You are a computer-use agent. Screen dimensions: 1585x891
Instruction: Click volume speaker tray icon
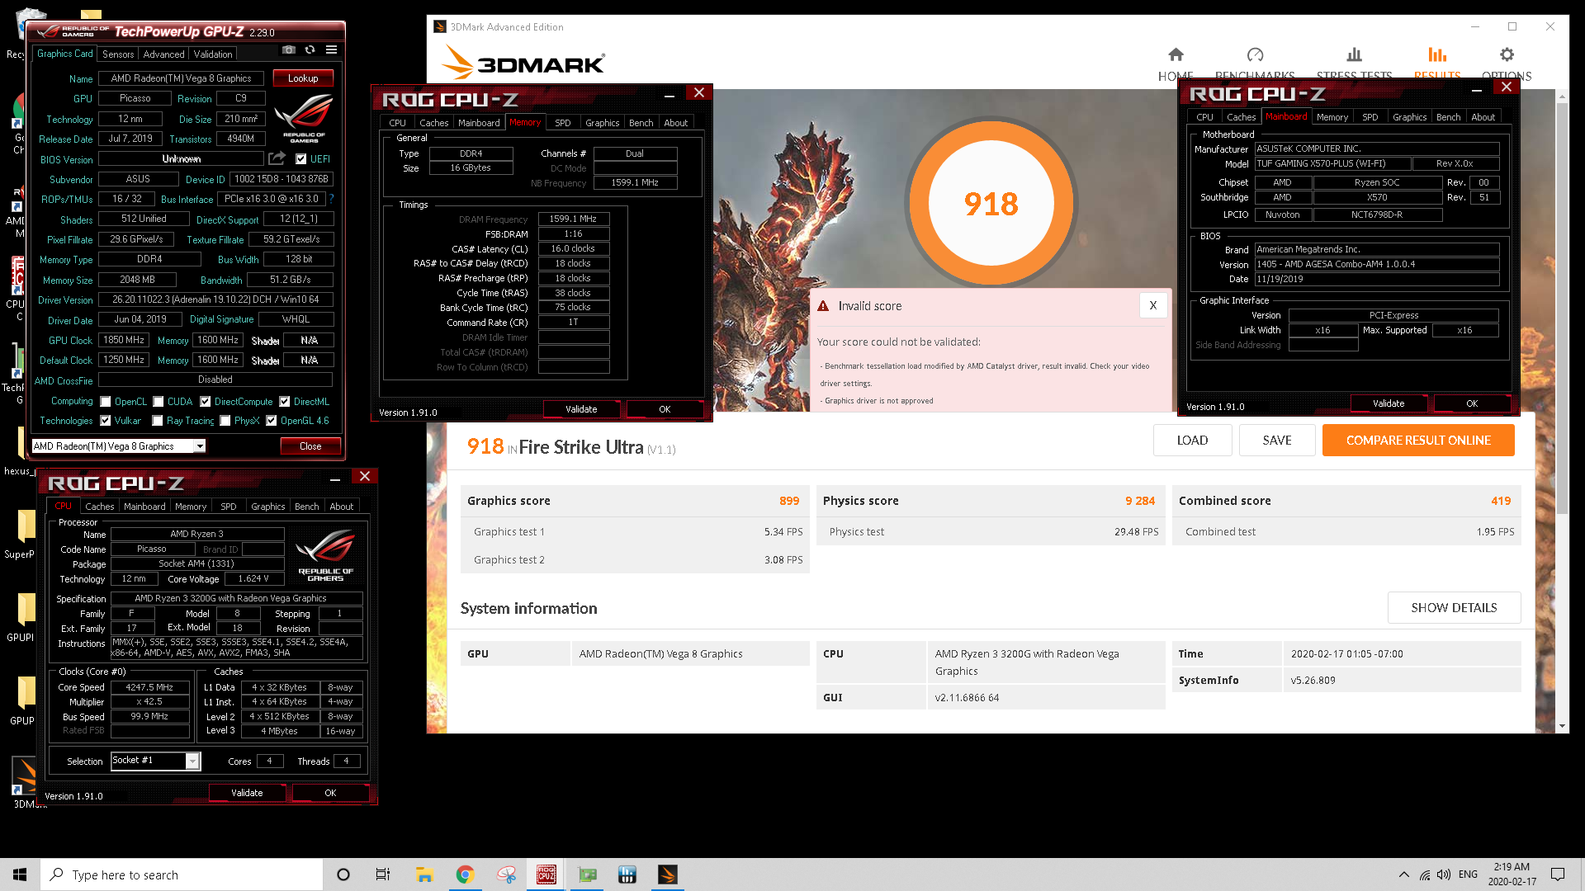tap(1444, 874)
